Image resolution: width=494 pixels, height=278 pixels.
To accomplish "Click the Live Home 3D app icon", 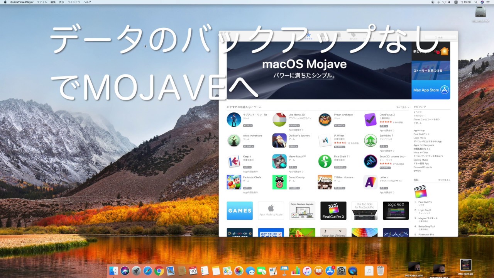I will pyautogui.click(x=279, y=120).
